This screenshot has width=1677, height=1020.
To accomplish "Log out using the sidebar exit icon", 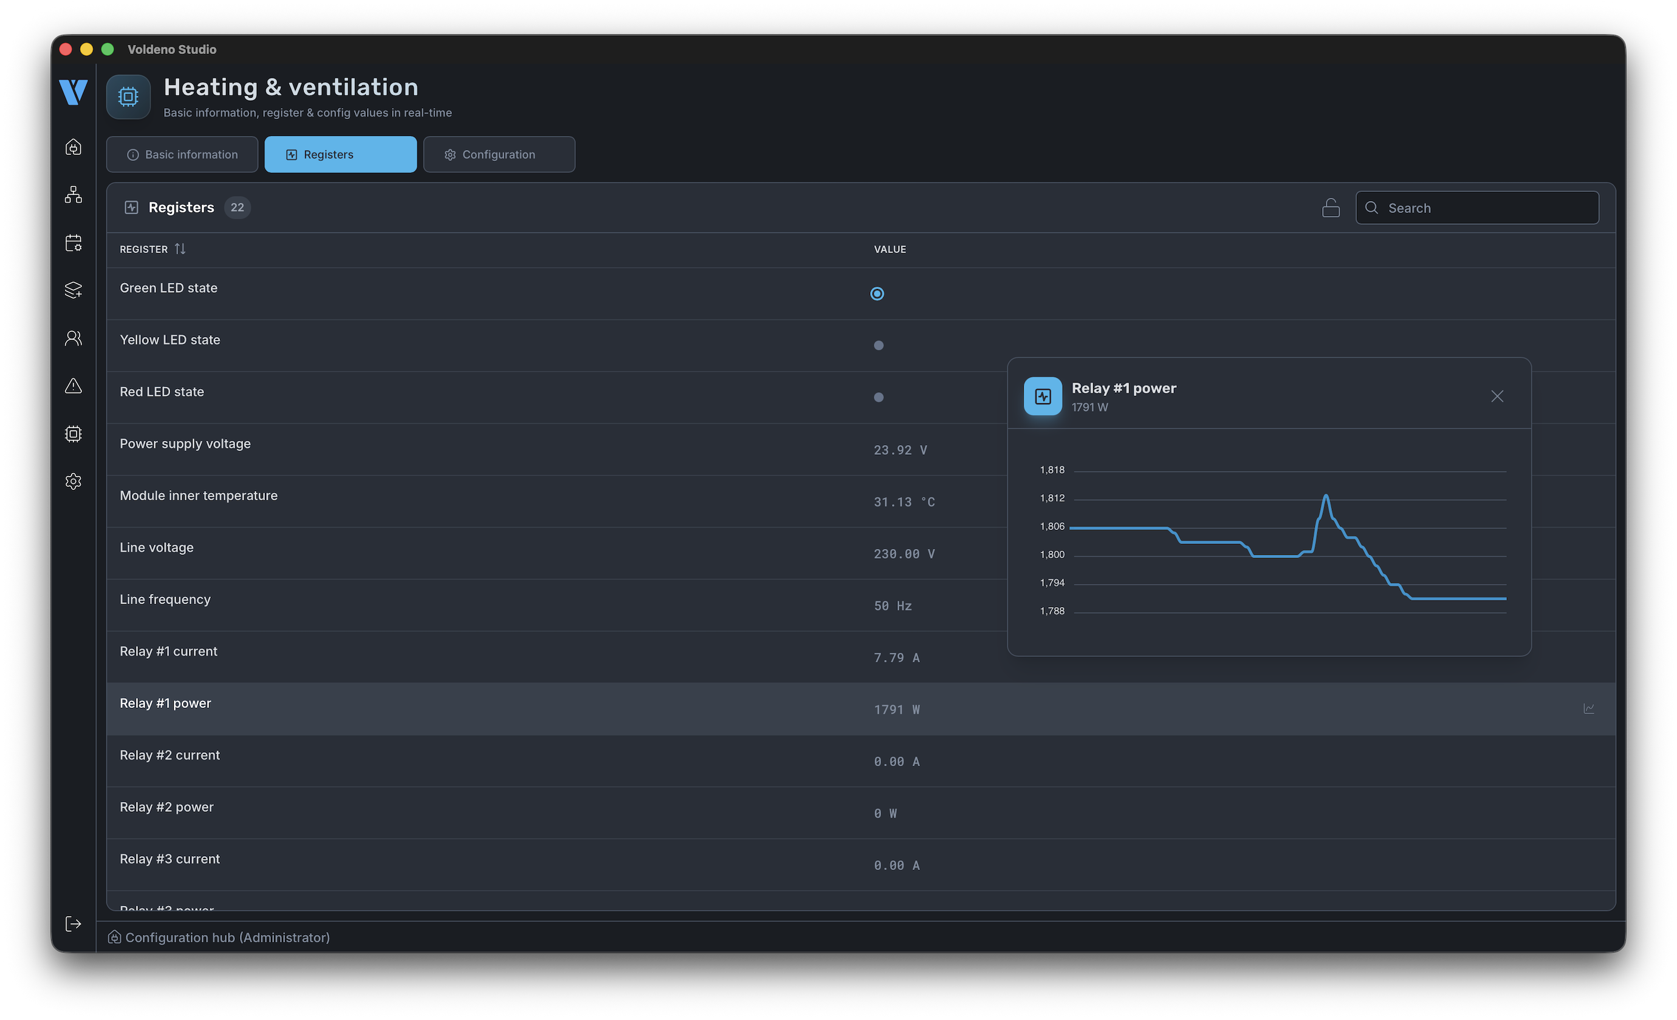I will click(73, 923).
